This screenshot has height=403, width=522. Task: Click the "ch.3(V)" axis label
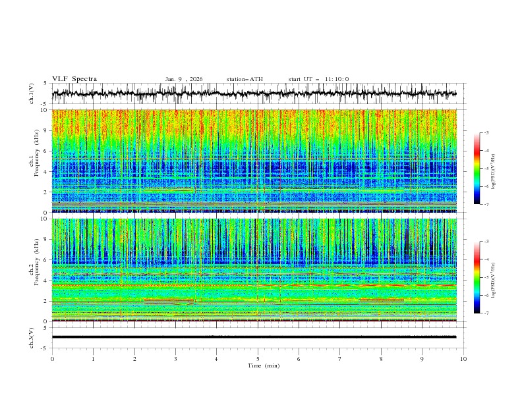pos(32,338)
